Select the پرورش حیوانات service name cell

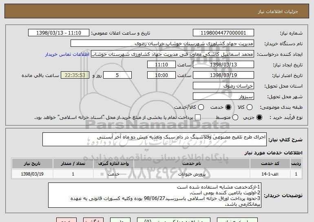pos(192,174)
